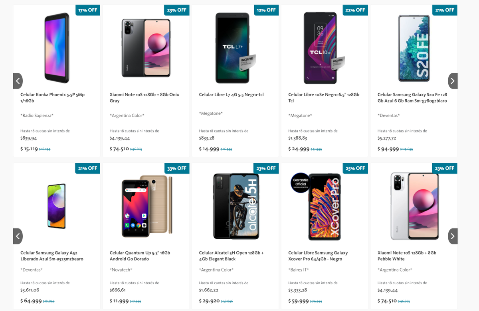Image resolution: width=479 pixels, height=311 pixels.
Task: Click the right arrow on the bottom carousel row
Action: (x=453, y=236)
